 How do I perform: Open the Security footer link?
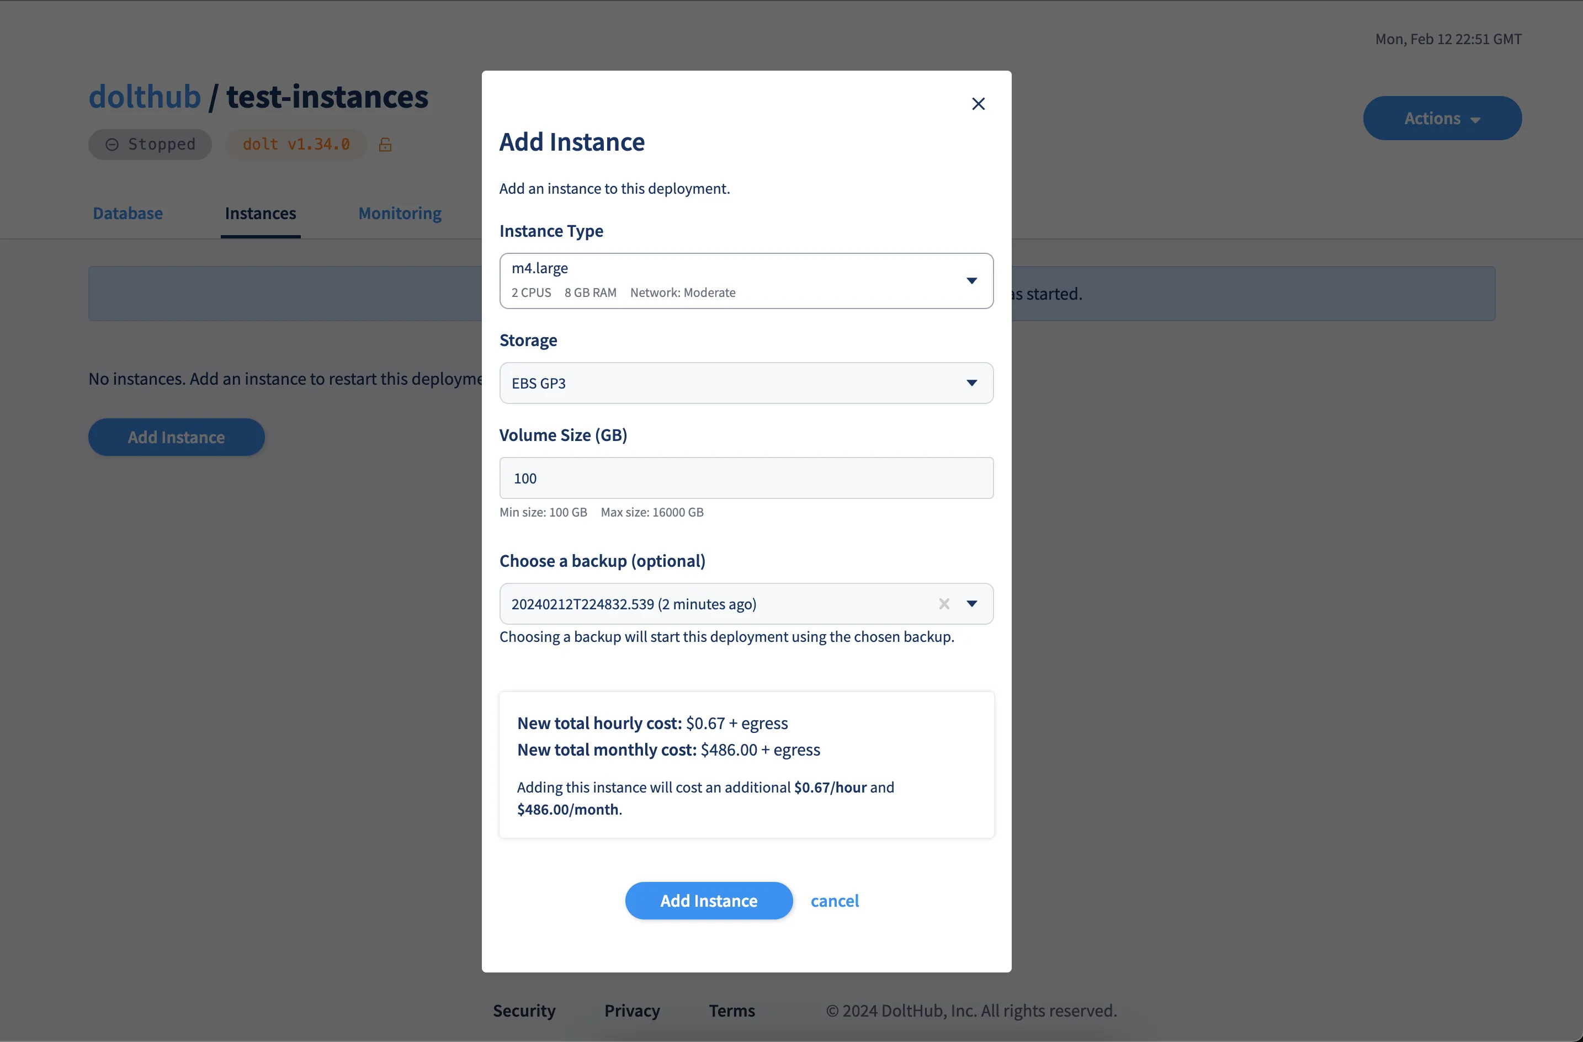pyautogui.click(x=523, y=1010)
